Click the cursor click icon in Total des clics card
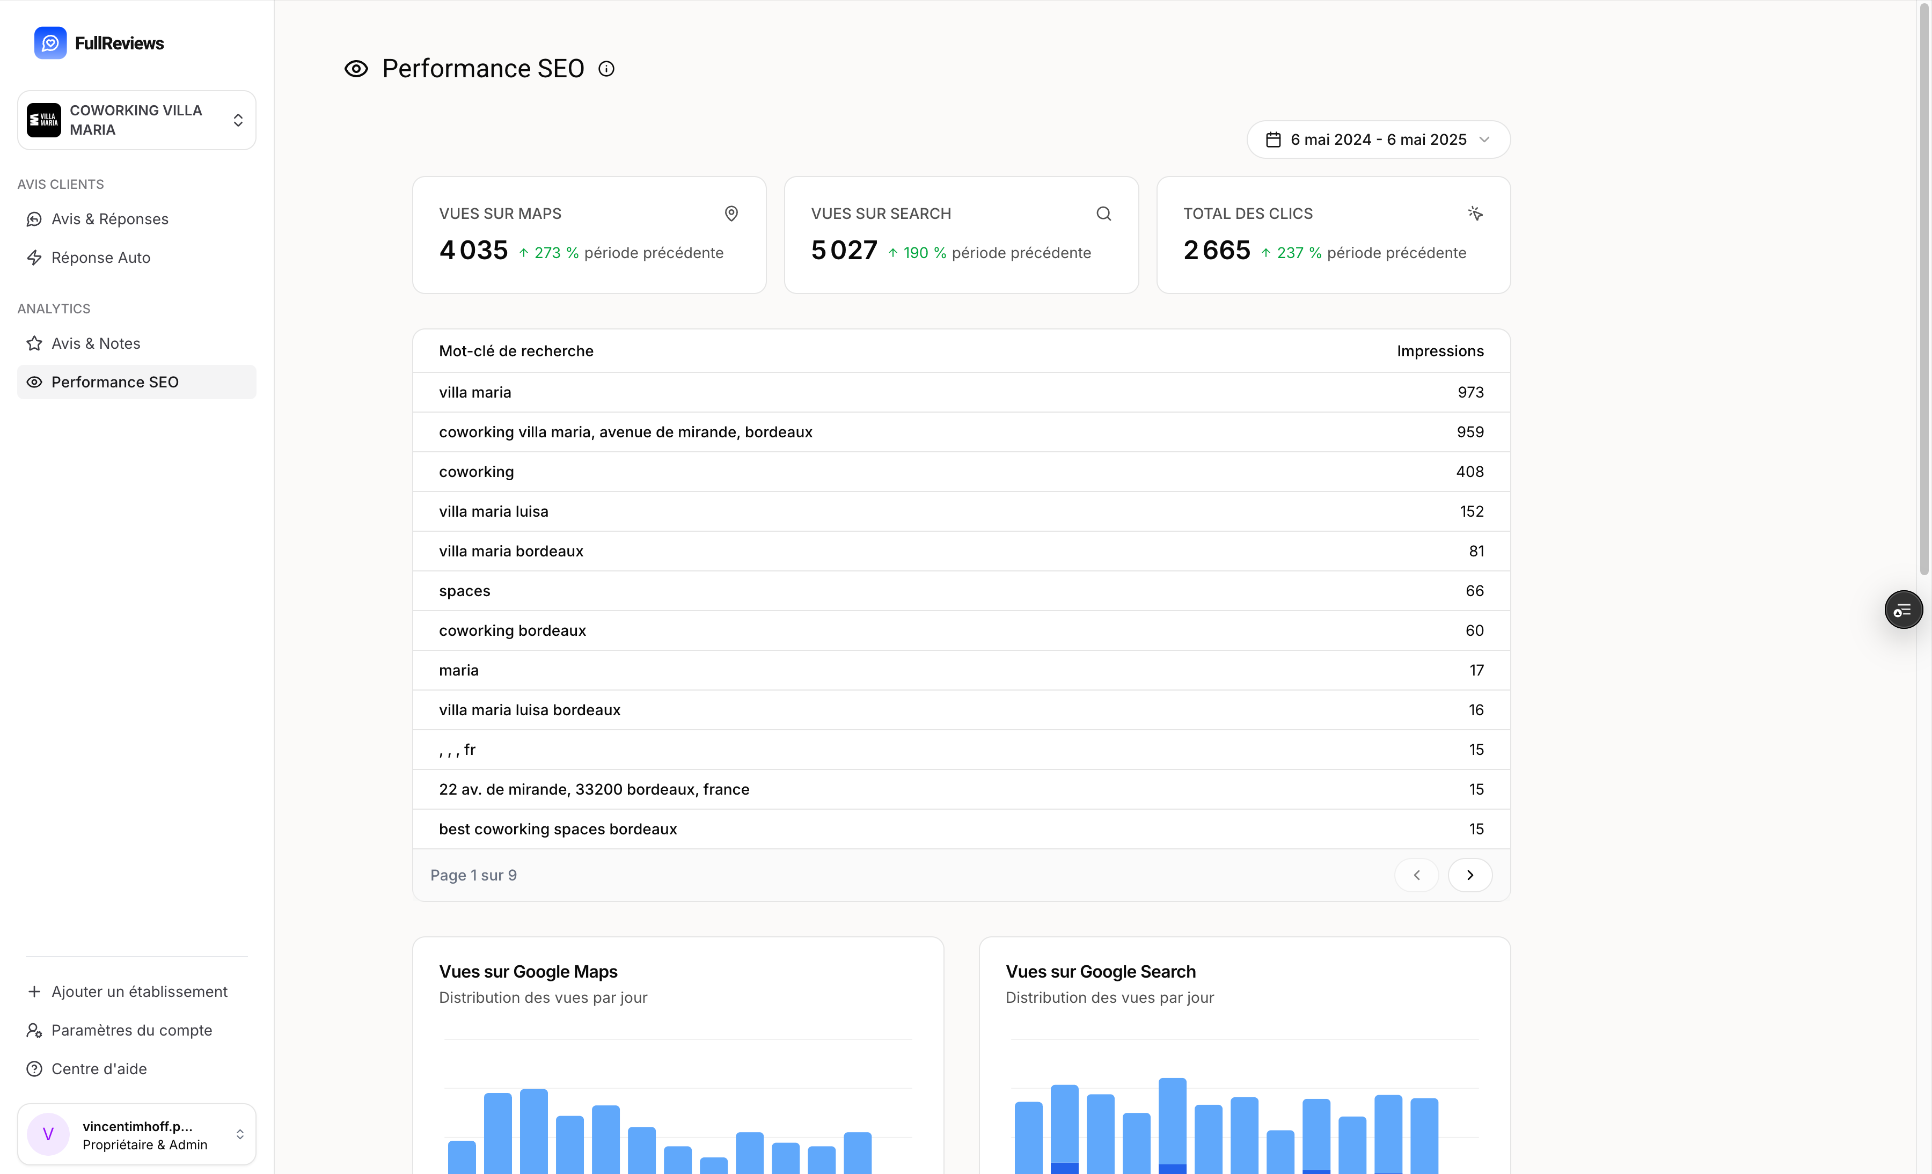Image resolution: width=1932 pixels, height=1174 pixels. click(x=1475, y=213)
